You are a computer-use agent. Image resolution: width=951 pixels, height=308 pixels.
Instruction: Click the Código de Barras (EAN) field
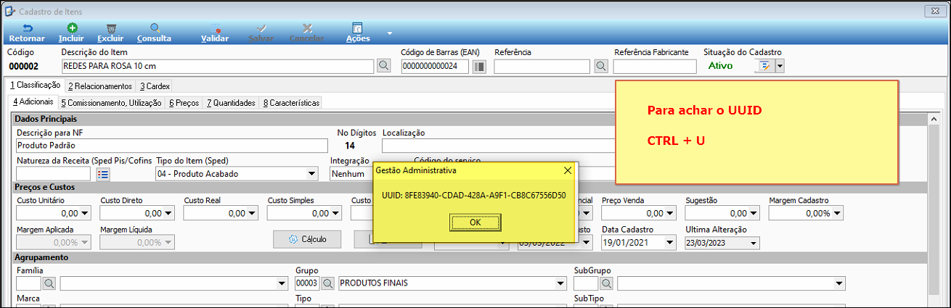[435, 67]
